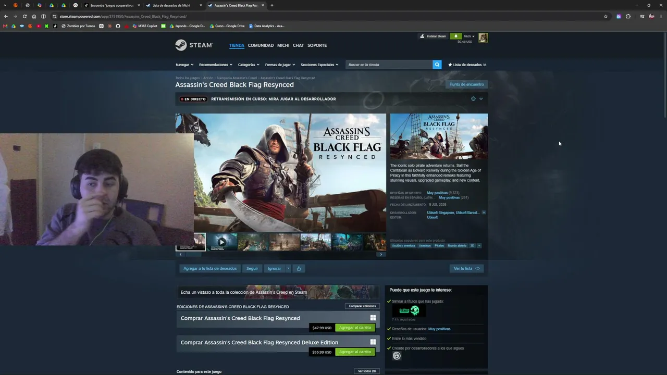Screen dimensions: 667x375
Task: Open the Michi account dropdown
Action: click(469, 36)
